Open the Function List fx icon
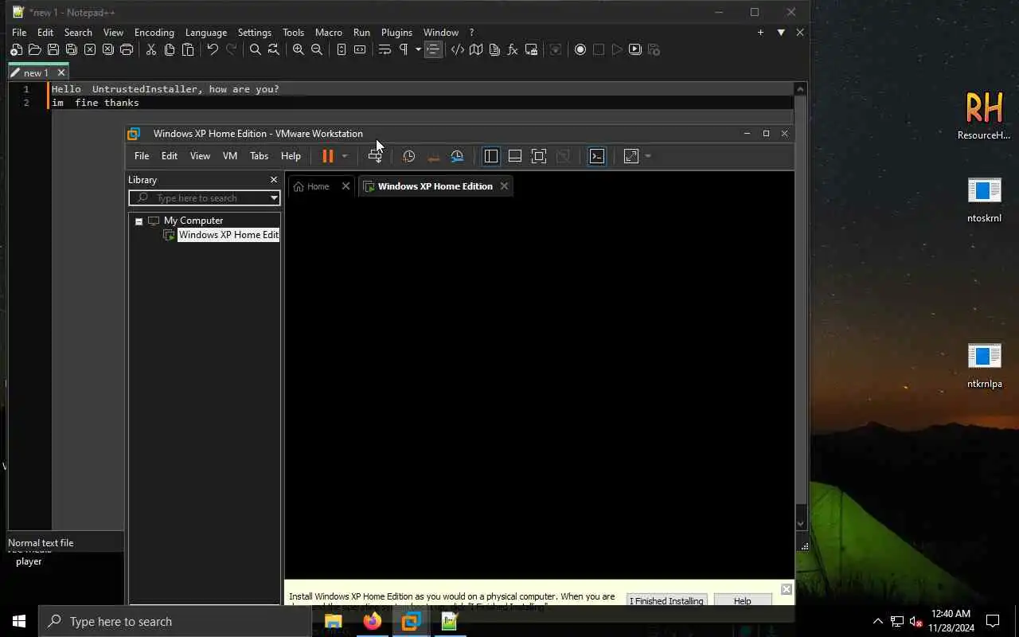1019x637 pixels. tap(513, 49)
